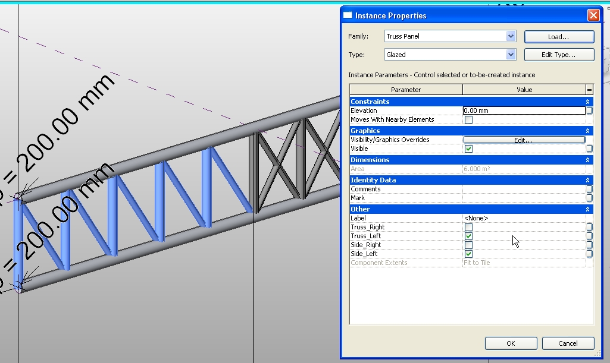Uncheck the Truss_Left checkbox
The height and width of the screenshot is (363, 610).
tap(468, 236)
